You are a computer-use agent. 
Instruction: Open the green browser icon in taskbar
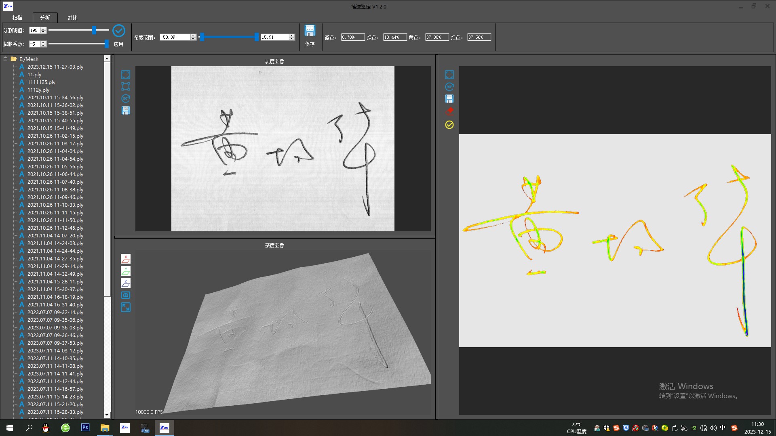pos(65,428)
